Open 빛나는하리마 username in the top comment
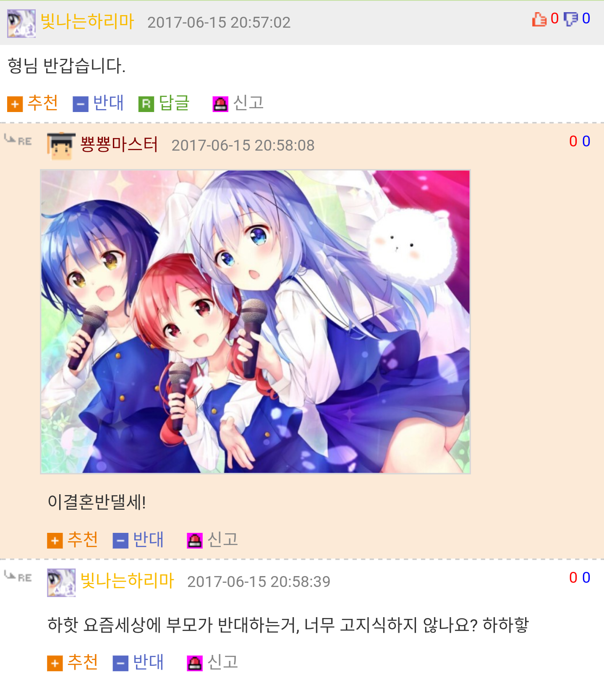This screenshot has height=686, width=604. [87, 21]
